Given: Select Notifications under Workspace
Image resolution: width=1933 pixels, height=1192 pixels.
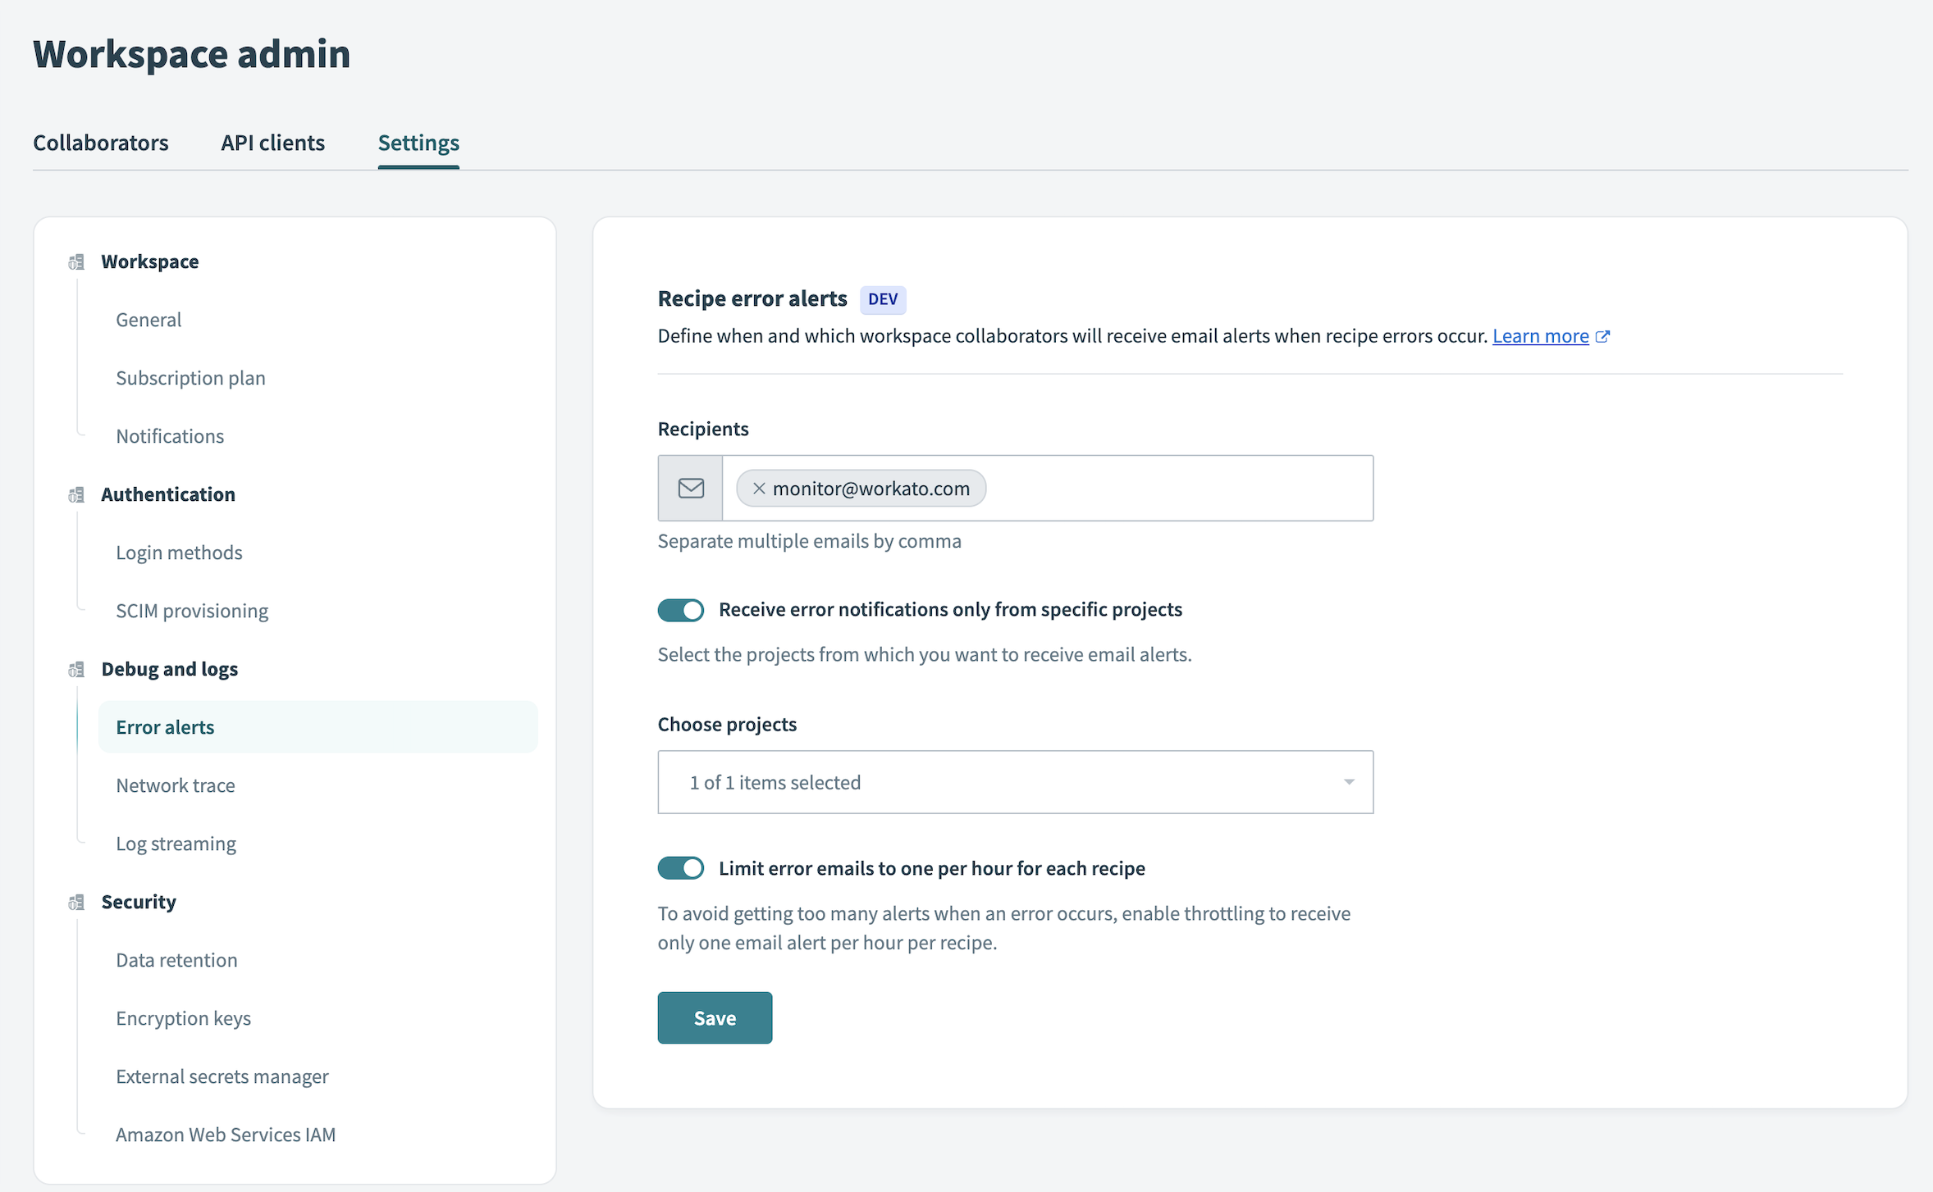Looking at the screenshot, I should 169,435.
